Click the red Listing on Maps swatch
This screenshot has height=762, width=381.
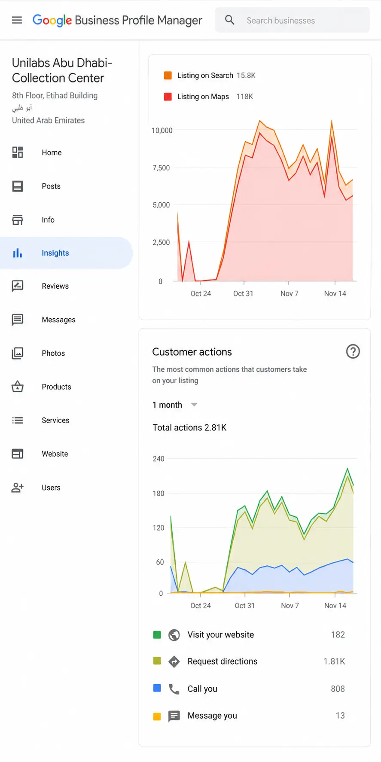(x=168, y=96)
